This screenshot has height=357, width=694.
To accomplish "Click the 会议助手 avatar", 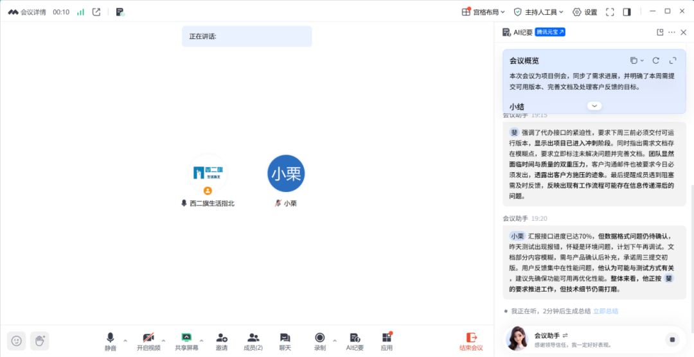I will coord(517,338).
